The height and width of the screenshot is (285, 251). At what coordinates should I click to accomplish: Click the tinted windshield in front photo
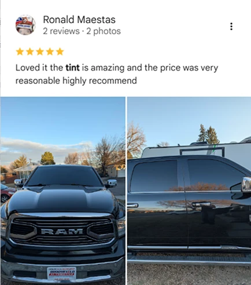coord(64,177)
